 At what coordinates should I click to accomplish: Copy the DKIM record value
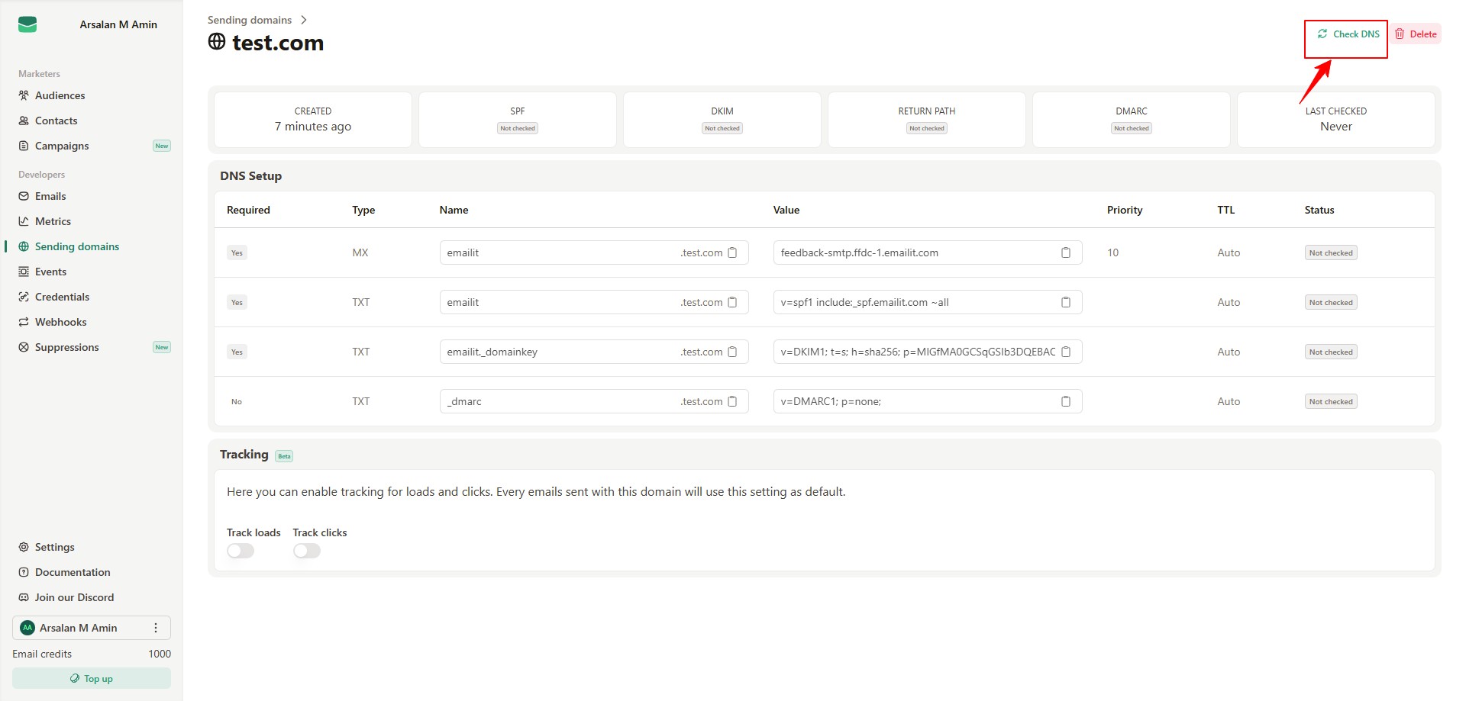coord(1066,352)
